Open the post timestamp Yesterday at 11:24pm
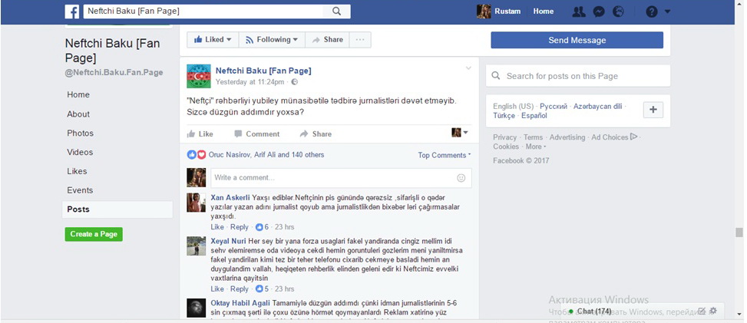Screen dimensions: 747x323 coord(250,82)
